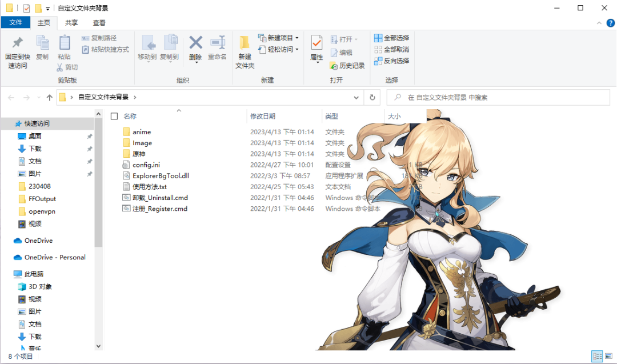
Task: Select the 230408 folder in sidebar
Action: (39, 186)
